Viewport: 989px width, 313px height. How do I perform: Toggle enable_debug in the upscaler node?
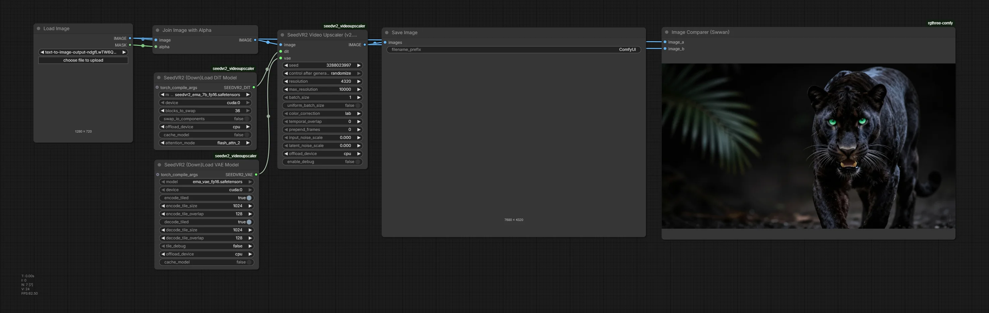[x=357, y=162]
